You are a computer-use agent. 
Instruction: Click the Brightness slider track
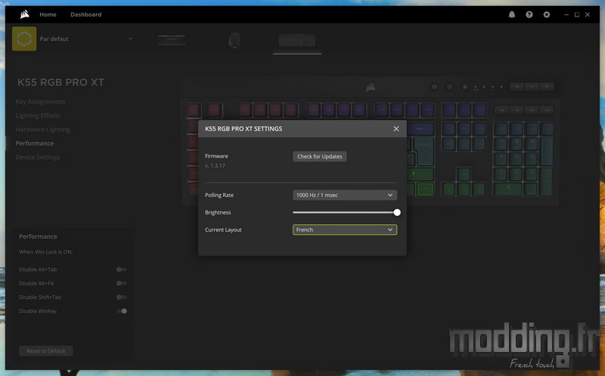point(345,212)
